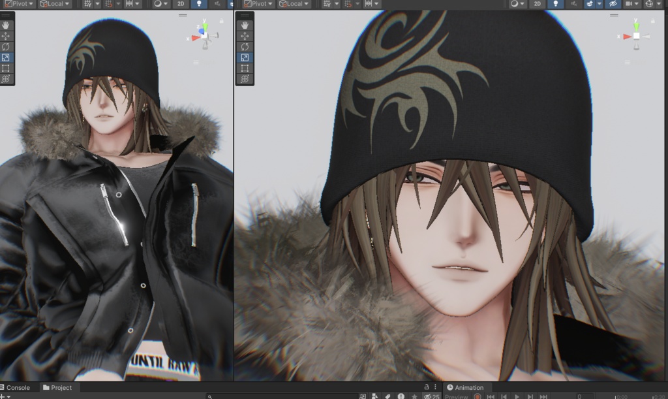Toggle grid snapping in left scene view toolbar
This screenshot has height=399, width=668.
click(109, 4)
